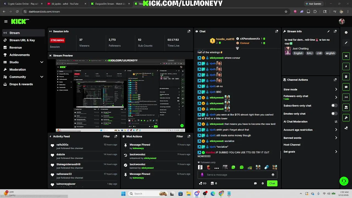The image size is (352, 198).
Task: Open the hamburger menu beside Kick logo
Action: [x=6, y=21]
